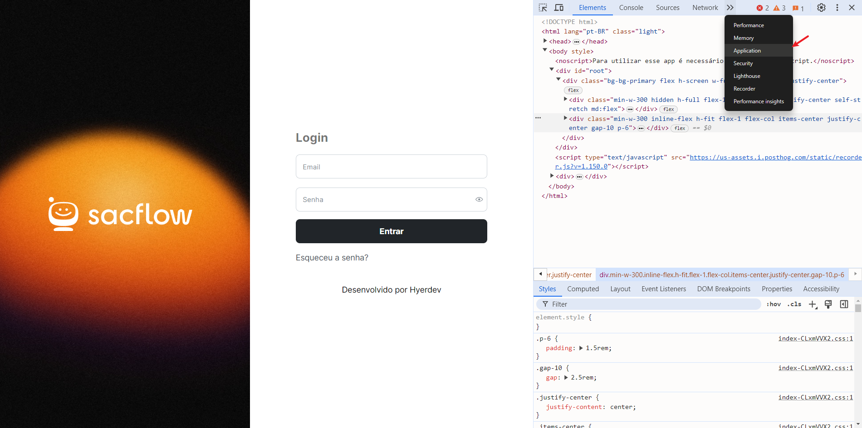
Task: Toggle the device toolbar icon
Action: click(x=559, y=8)
